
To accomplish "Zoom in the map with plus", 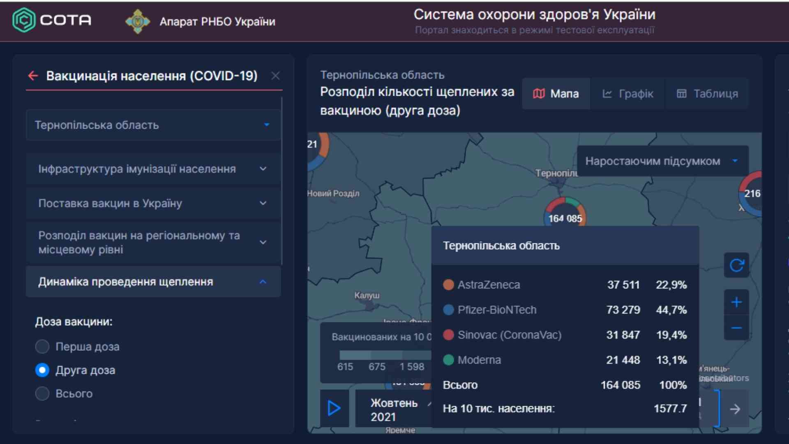I will tap(736, 303).
